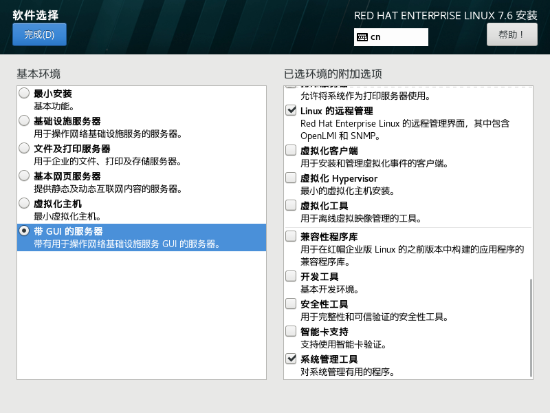The image size is (550, 413).
Task: Click the text 对系统管理有用的程序。
Action: (x=348, y=372)
